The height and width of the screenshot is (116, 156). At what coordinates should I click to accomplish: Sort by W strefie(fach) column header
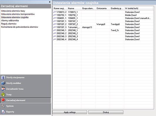point(138,8)
